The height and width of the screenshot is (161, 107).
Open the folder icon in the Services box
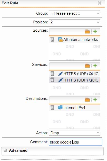pyautogui.click(x=87, y=66)
